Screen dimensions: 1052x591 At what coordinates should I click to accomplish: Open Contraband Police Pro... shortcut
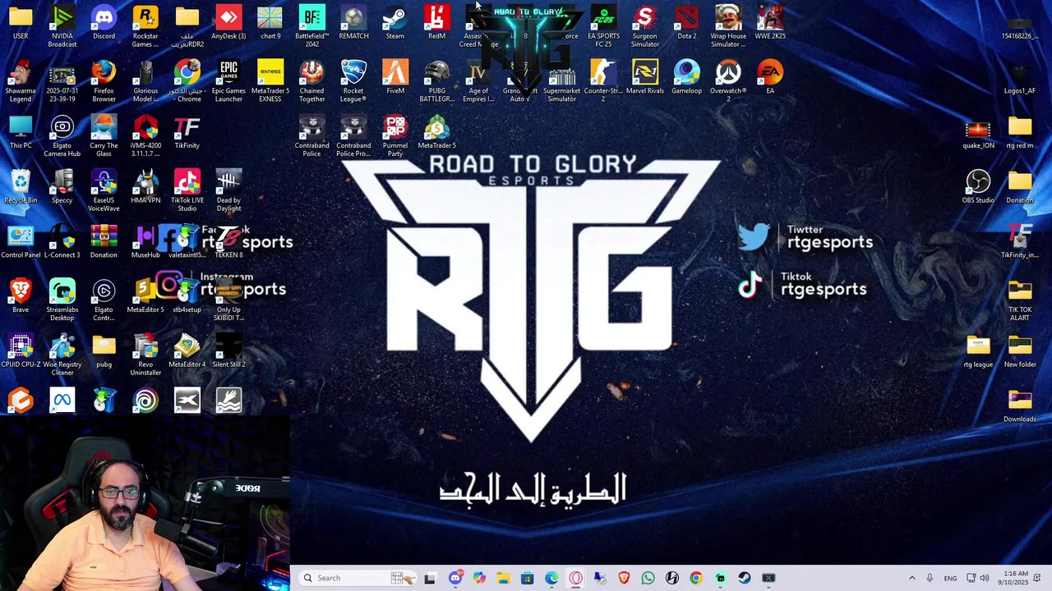click(353, 135)
